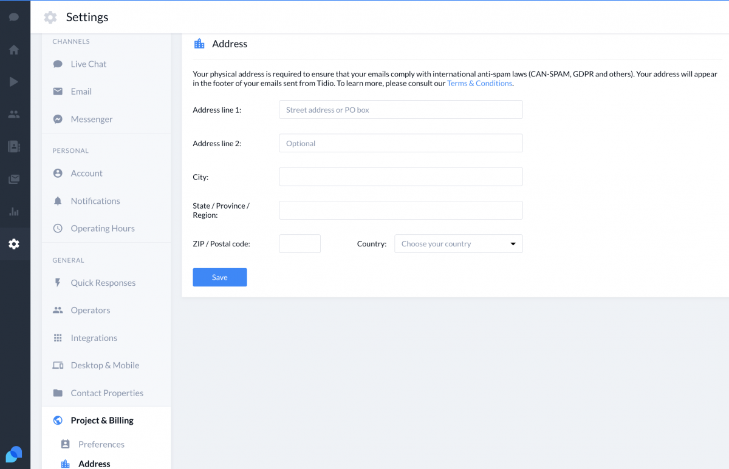Screen dimensions: 729x469
Task: Click the building icon beside Address submenu
Action: (66, 464)
